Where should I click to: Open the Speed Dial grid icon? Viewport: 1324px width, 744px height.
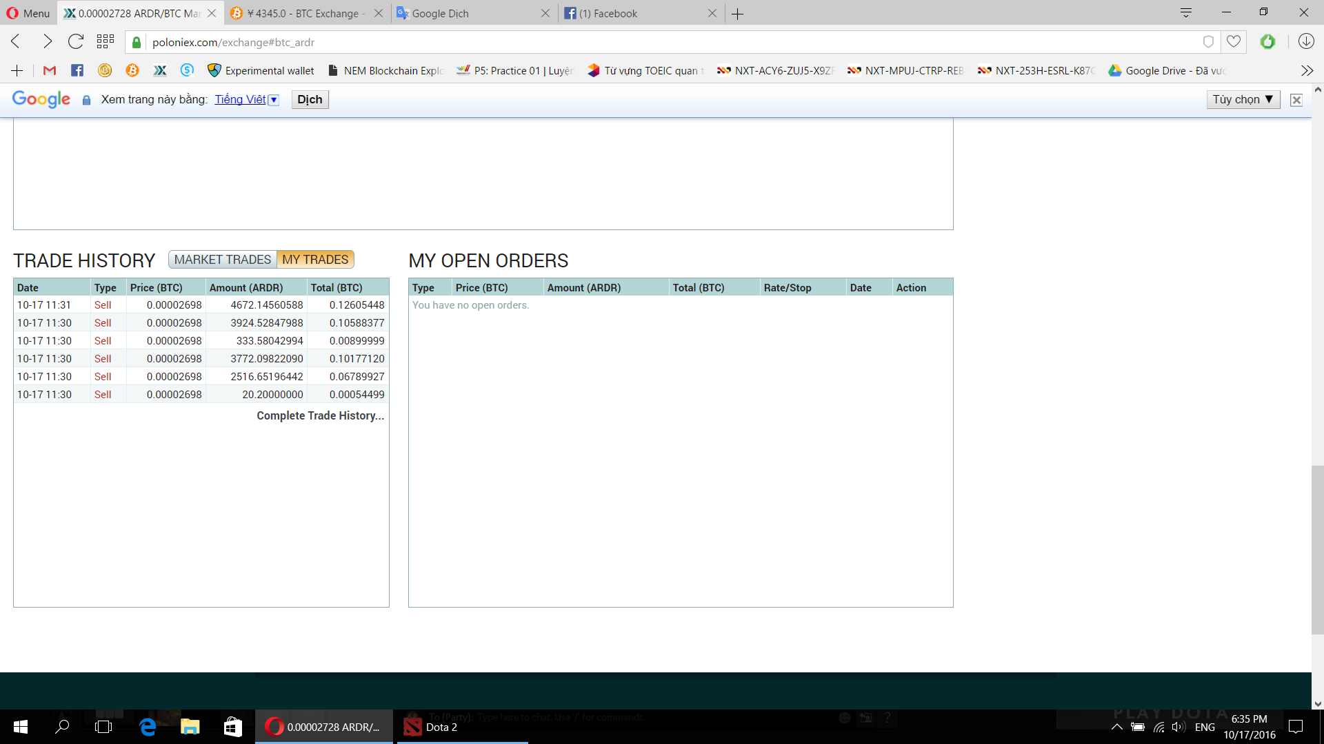point(105,42)
